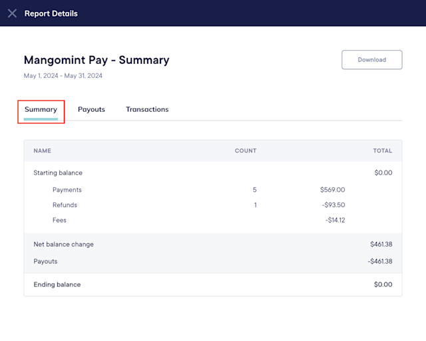Click the -$93.50 refunds amount

(x=333, y=205)
